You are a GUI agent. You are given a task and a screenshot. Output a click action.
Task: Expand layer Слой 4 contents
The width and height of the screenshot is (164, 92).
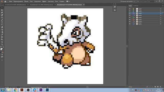tap(135, 15)
